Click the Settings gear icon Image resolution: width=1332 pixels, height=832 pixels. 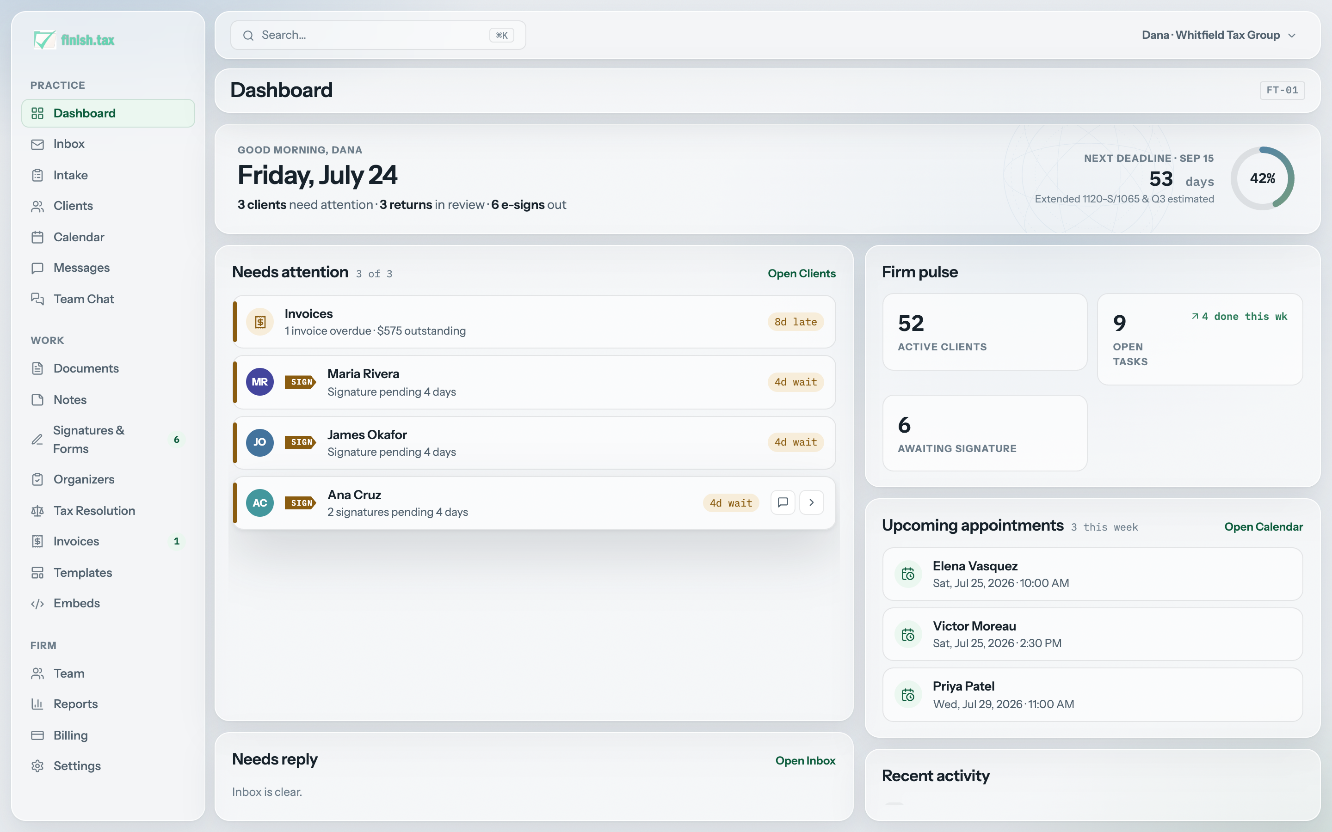coord(37,766)
